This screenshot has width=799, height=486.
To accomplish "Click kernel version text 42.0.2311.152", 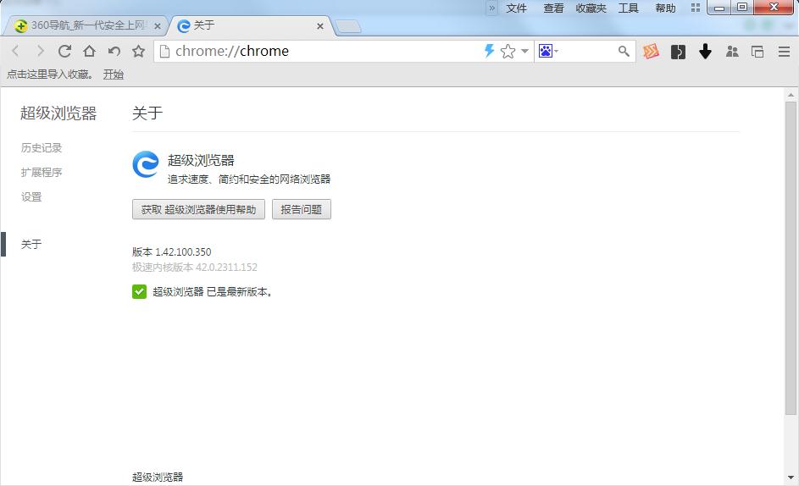I will click(226, 267).
